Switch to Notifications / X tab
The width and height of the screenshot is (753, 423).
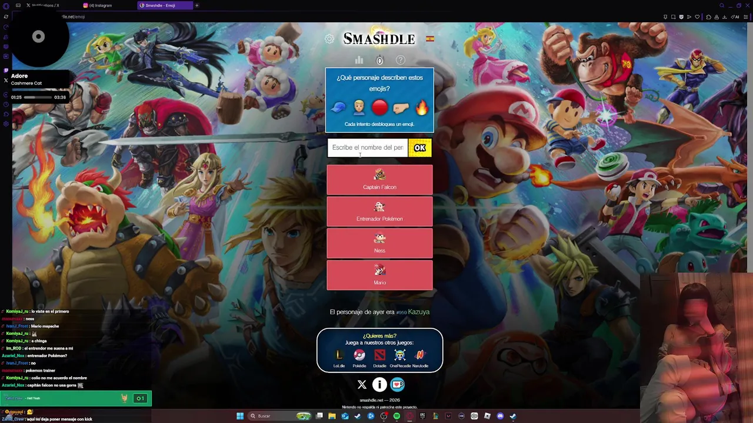coord(43,5)
